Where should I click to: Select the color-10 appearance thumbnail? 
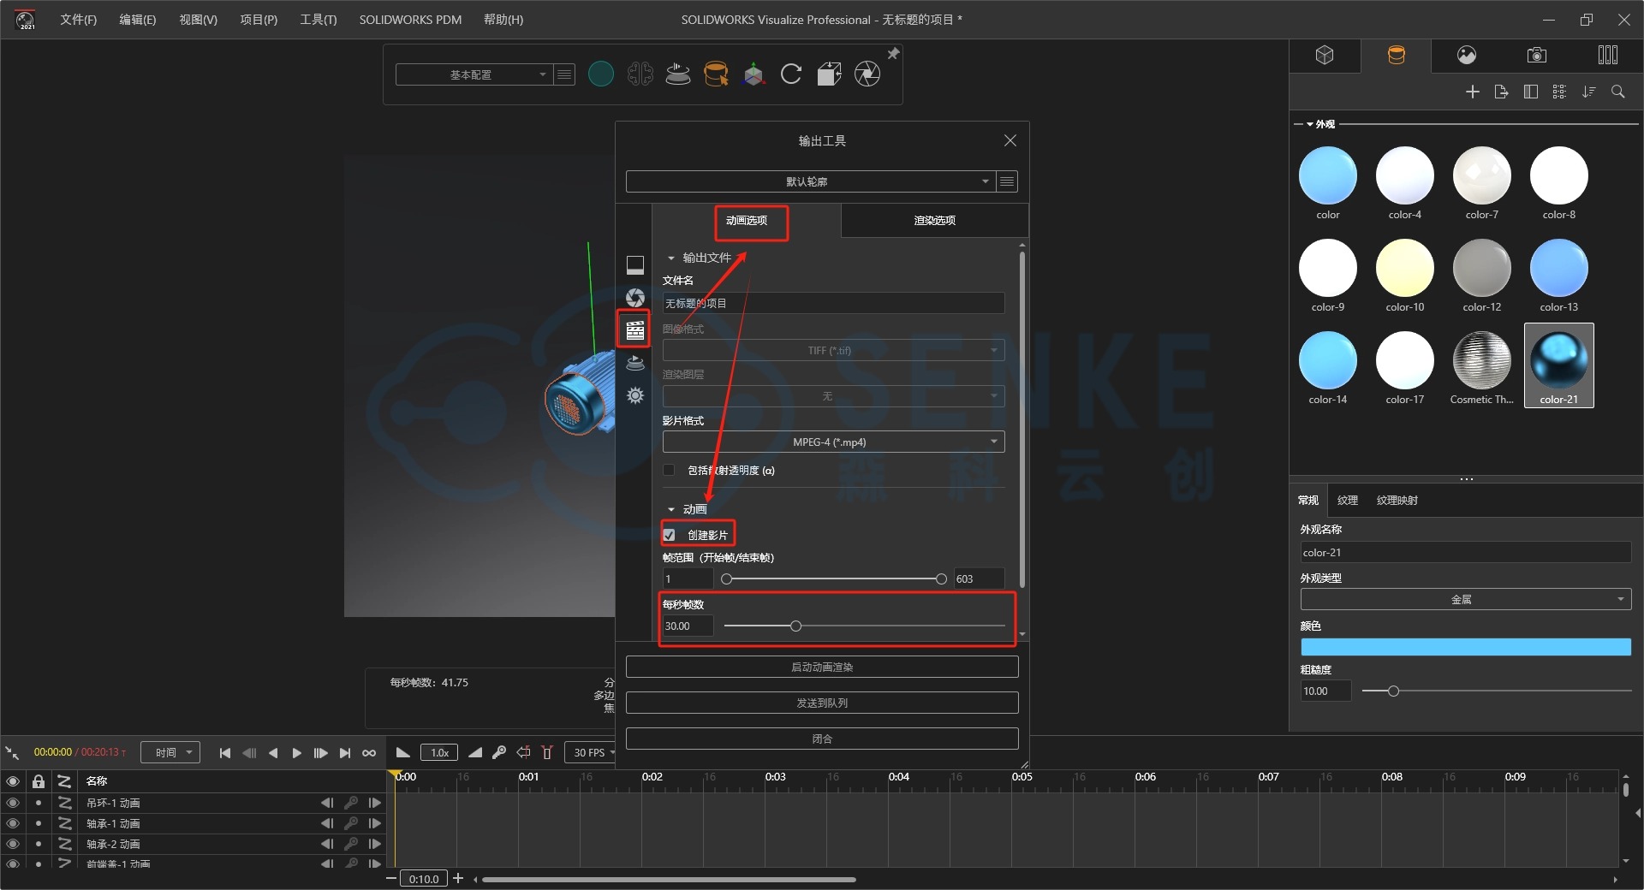click(1405, 273)
